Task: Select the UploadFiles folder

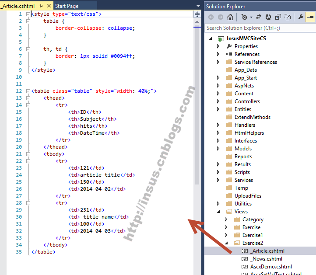Action: (248, 196)
